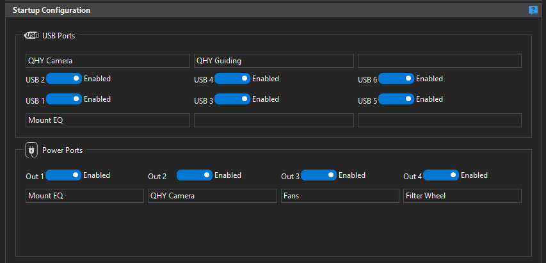This screenshot has height=263, width=546.
Task: Disable USB 6 at startup
Action: (x=396, y=79)
